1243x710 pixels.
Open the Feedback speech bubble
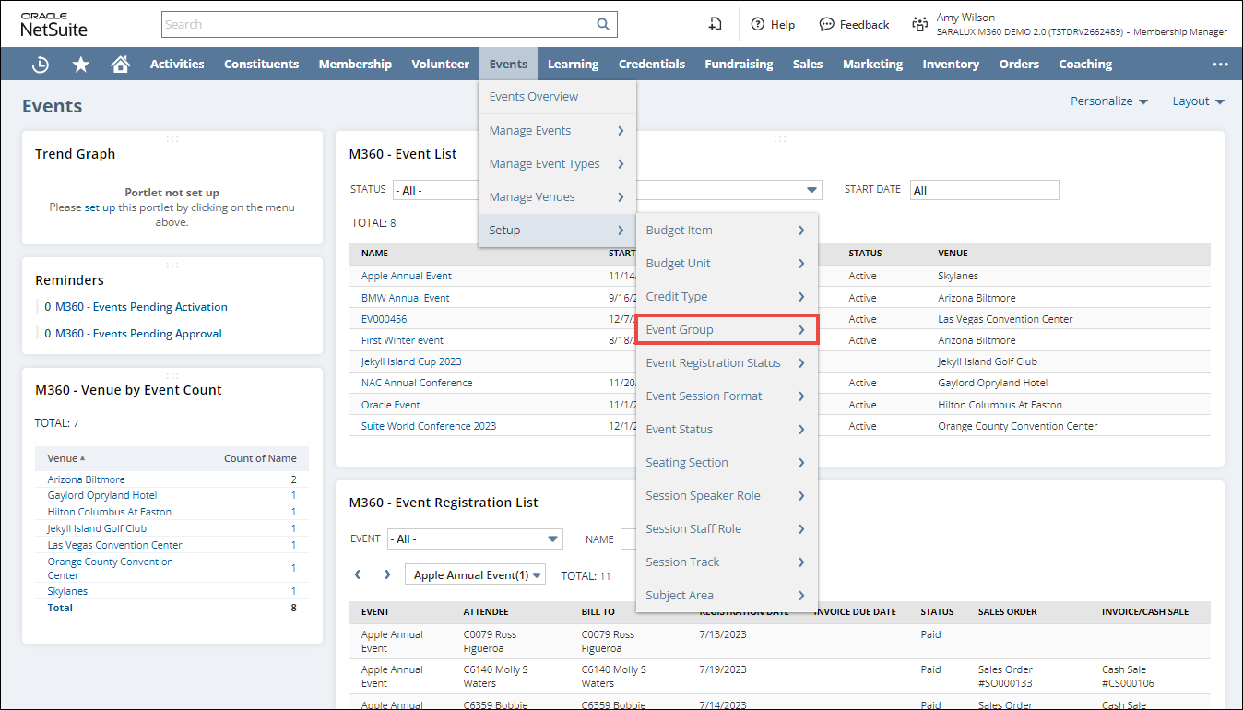pyautogui.click(x=854, y=25)
